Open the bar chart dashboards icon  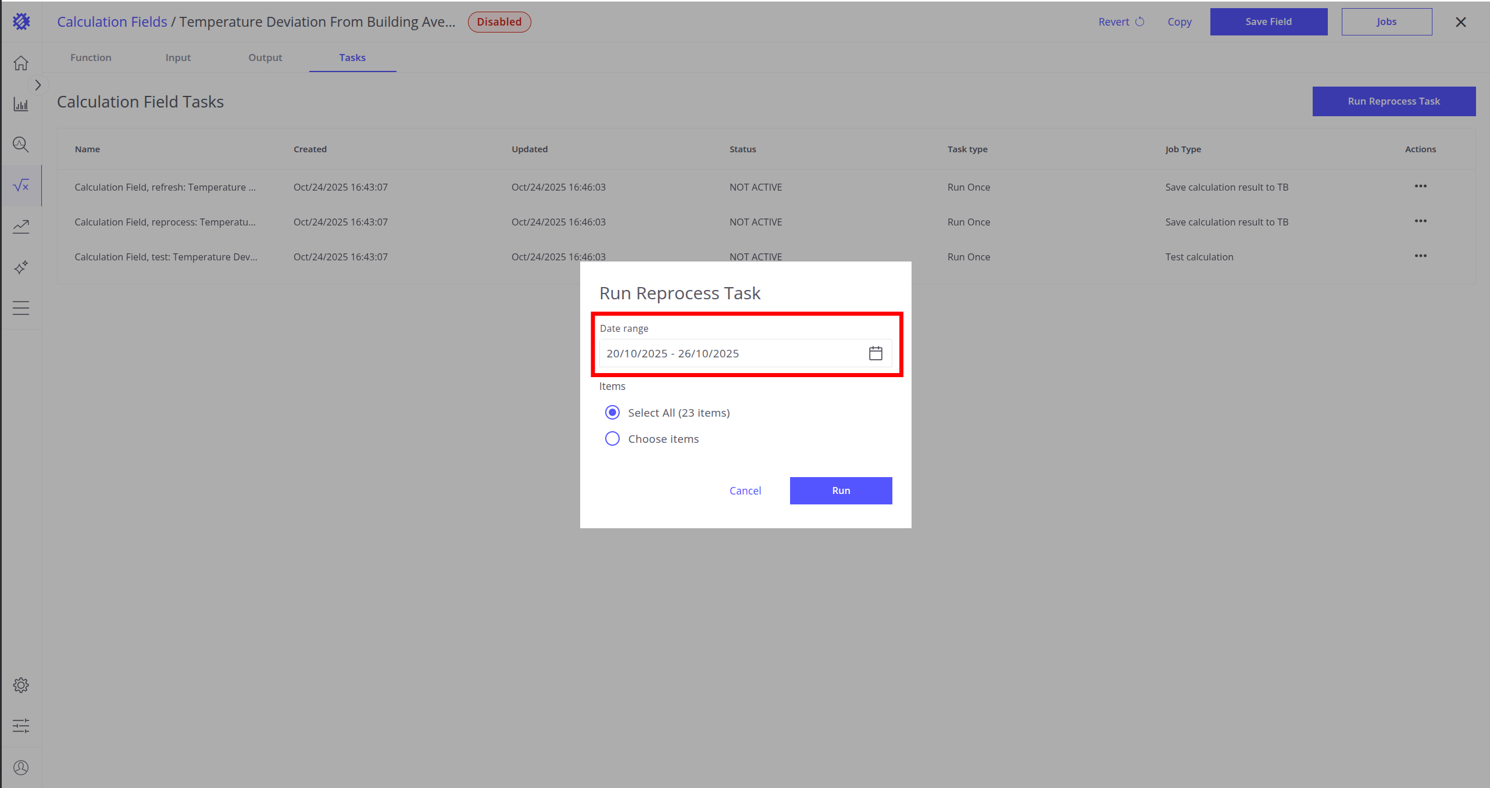[x=21, y=105]
